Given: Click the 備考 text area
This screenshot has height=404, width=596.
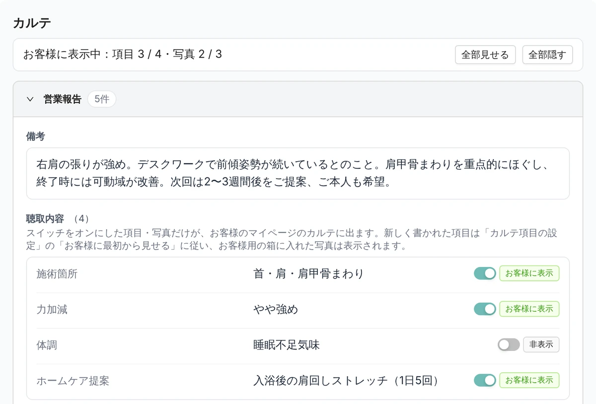Looking at the screenshot, I should coord(298,173).
